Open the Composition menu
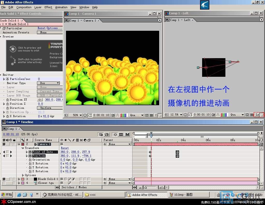This screenshot has width=265, height=205. point(24,7)
